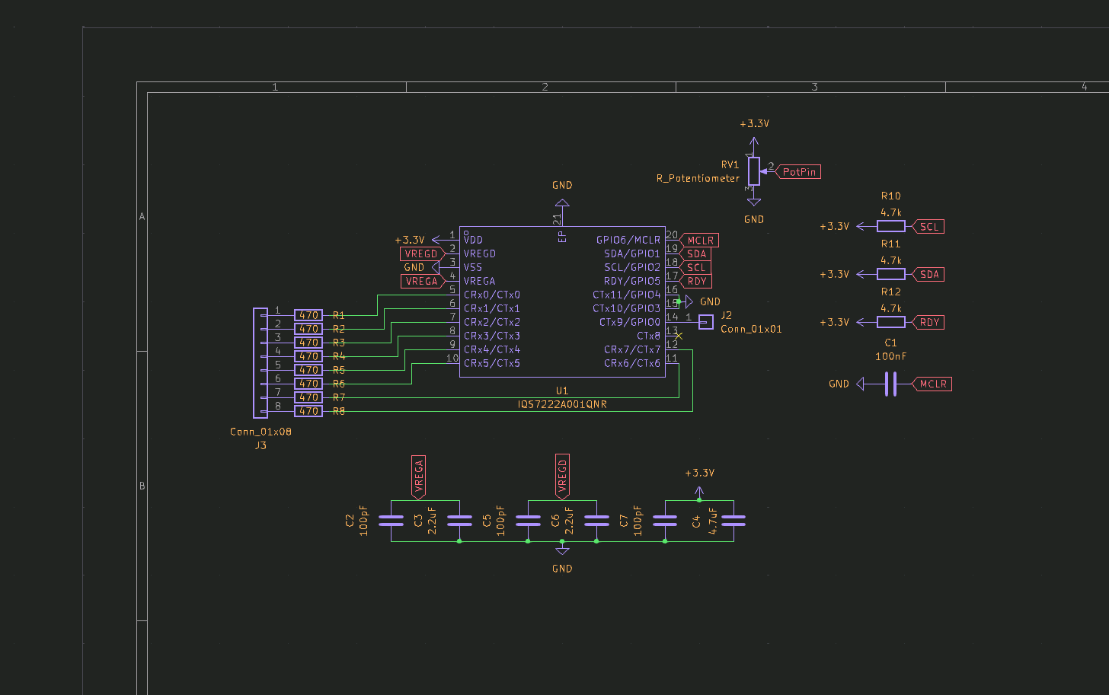Select the SDA label on U1 pin 19
The width and height of the screenshot is (1109, 695).
point(695,253)
